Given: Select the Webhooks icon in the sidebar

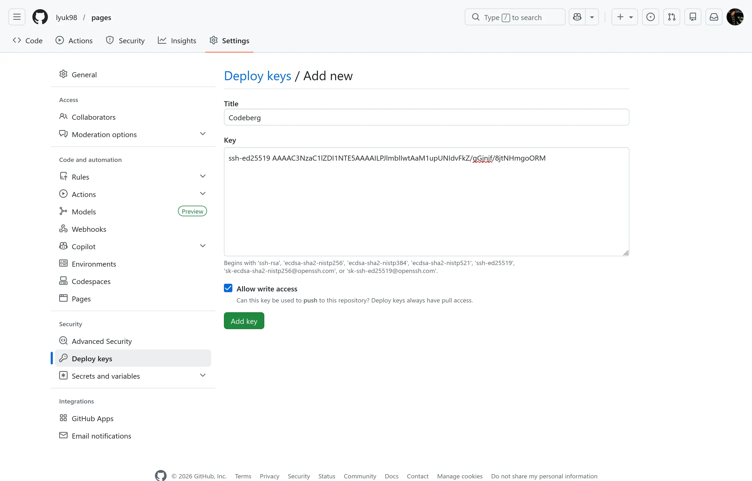Looking at the screenshot, I should tap(63, 229).
